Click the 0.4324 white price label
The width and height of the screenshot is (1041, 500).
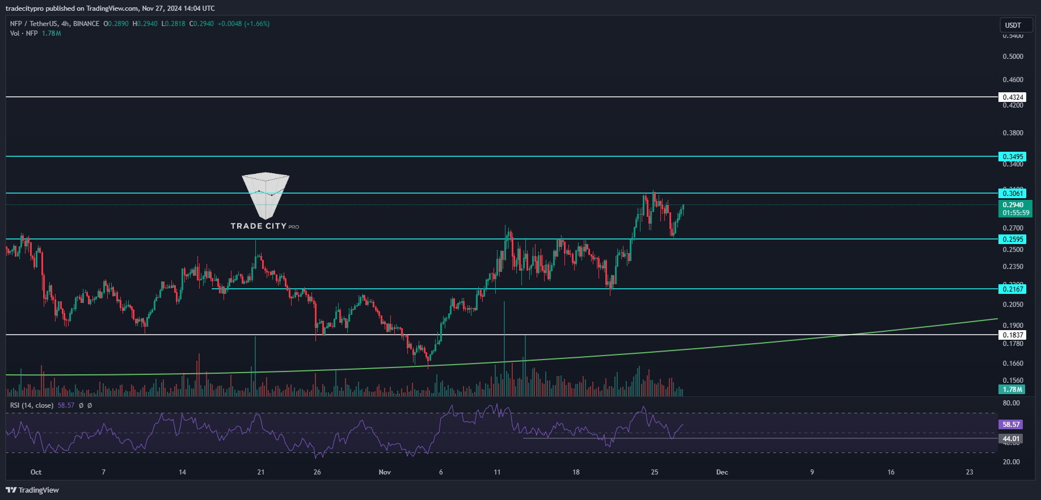[1013, 97]
